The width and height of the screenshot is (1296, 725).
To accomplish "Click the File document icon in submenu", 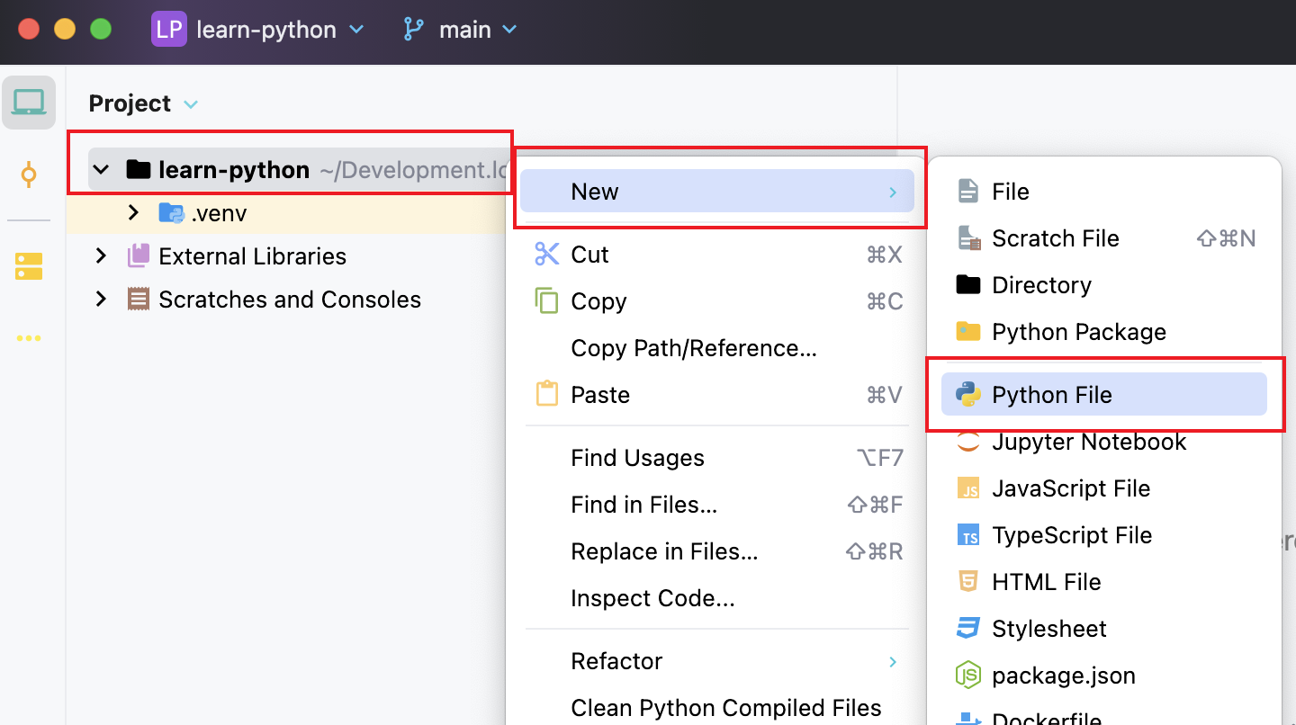I will coord(968,192).
